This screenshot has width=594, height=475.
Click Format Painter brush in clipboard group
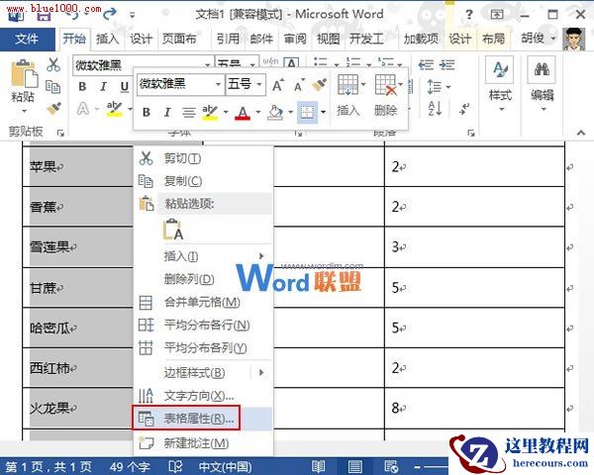[54, 108]
